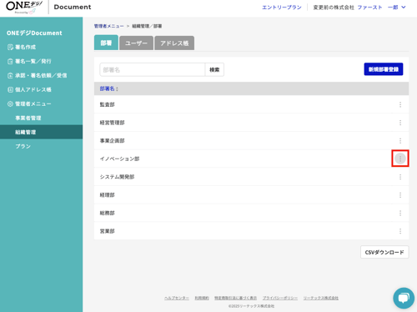This screenshot has width=417, height=312.
Task: Open 事業者管理 in the sidebar
Action: (28, 118)
